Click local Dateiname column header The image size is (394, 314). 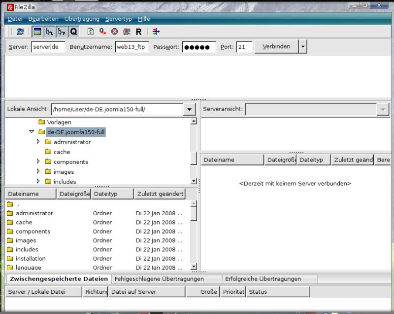pyautogui.click(x=31, y=194)
